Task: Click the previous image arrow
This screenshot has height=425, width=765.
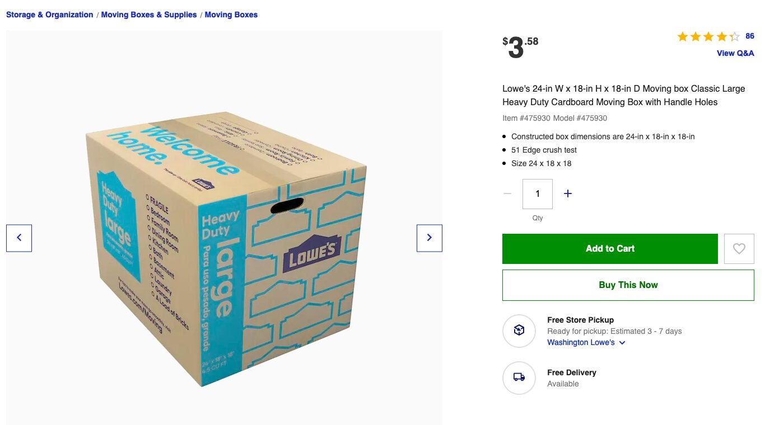Action: click(19, 238)
